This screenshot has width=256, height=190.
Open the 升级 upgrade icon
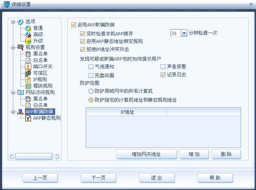pos(28,41)
